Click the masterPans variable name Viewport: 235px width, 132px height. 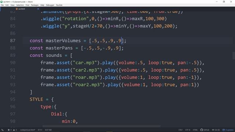pos(59,48)
